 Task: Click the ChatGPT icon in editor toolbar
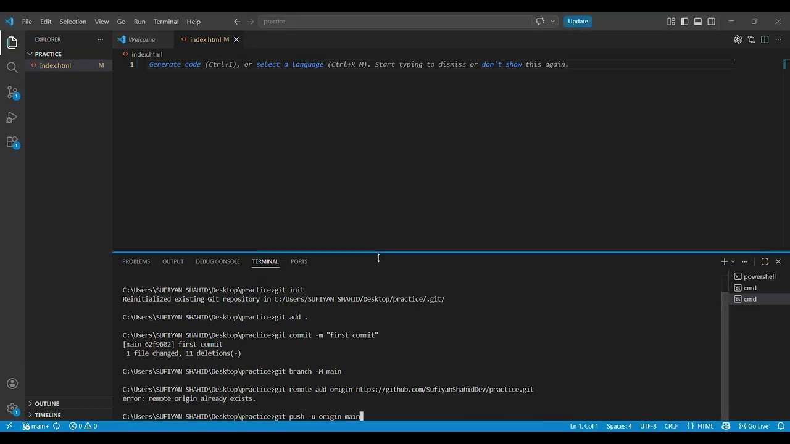pos(738,39)
